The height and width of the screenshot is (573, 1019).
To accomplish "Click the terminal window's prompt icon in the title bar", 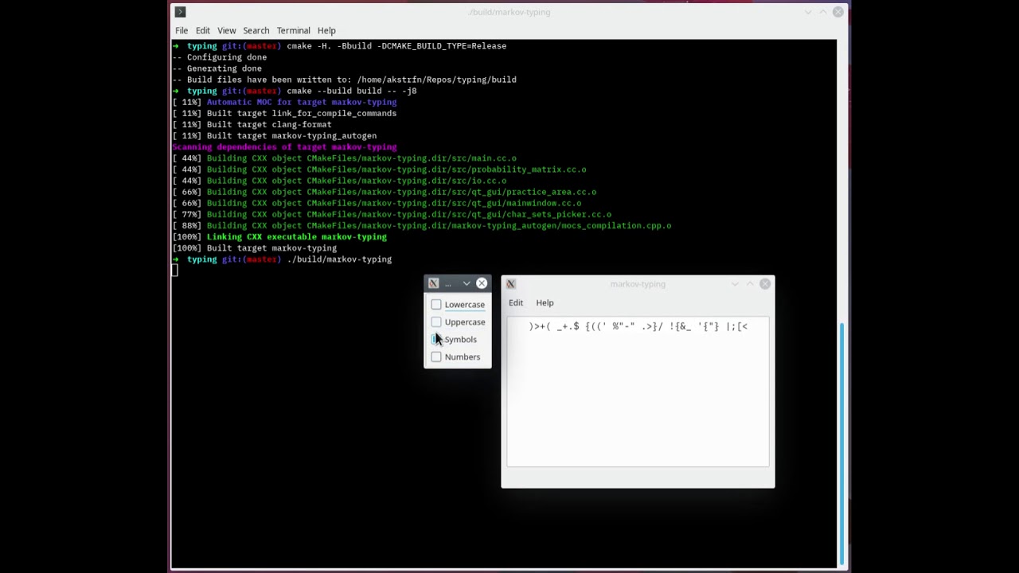I will tap(180, 12).
